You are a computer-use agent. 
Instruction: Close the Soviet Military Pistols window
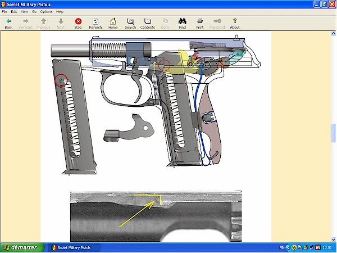pos(333,4)
